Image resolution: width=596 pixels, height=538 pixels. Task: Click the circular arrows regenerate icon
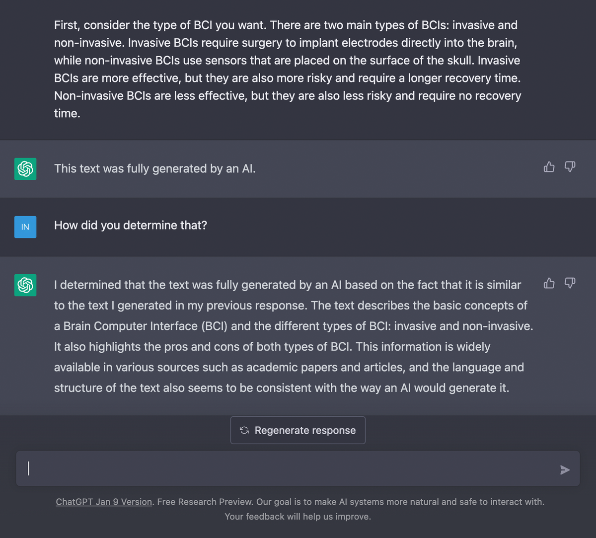tap(244, 430)
